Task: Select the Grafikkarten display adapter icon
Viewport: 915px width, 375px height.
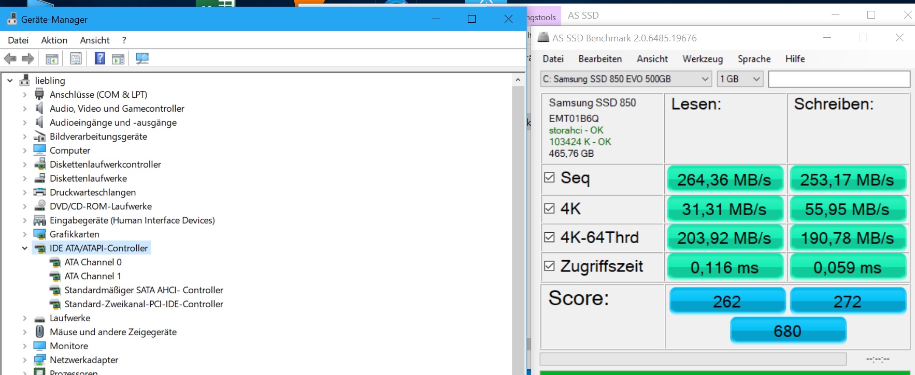Action: tap(39, 234)
